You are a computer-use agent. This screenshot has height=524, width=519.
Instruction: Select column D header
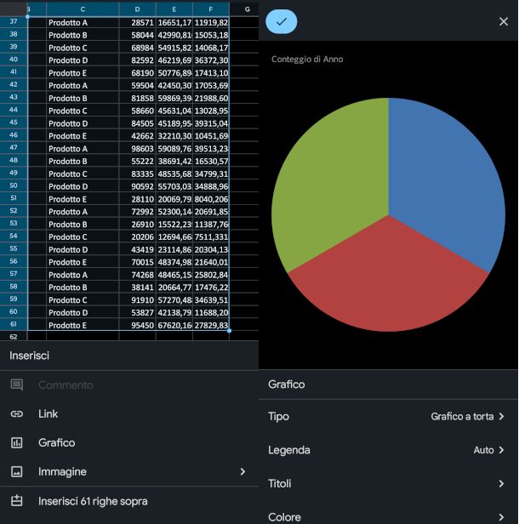pos(137,9)
